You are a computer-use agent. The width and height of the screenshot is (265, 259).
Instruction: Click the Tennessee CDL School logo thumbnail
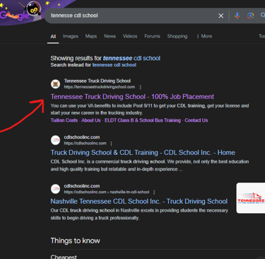point(251,198)
